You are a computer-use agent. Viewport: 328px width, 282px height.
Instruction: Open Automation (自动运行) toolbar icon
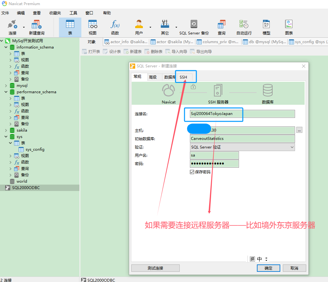pyautogui.click(x=244, y=27)
